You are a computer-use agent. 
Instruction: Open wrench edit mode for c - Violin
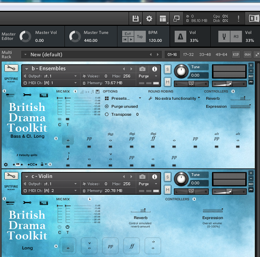pyautogui.click(x=11, y=176)
